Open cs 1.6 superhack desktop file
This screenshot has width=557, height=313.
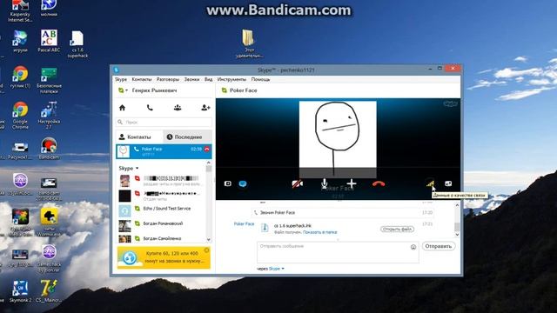(77, 44)
